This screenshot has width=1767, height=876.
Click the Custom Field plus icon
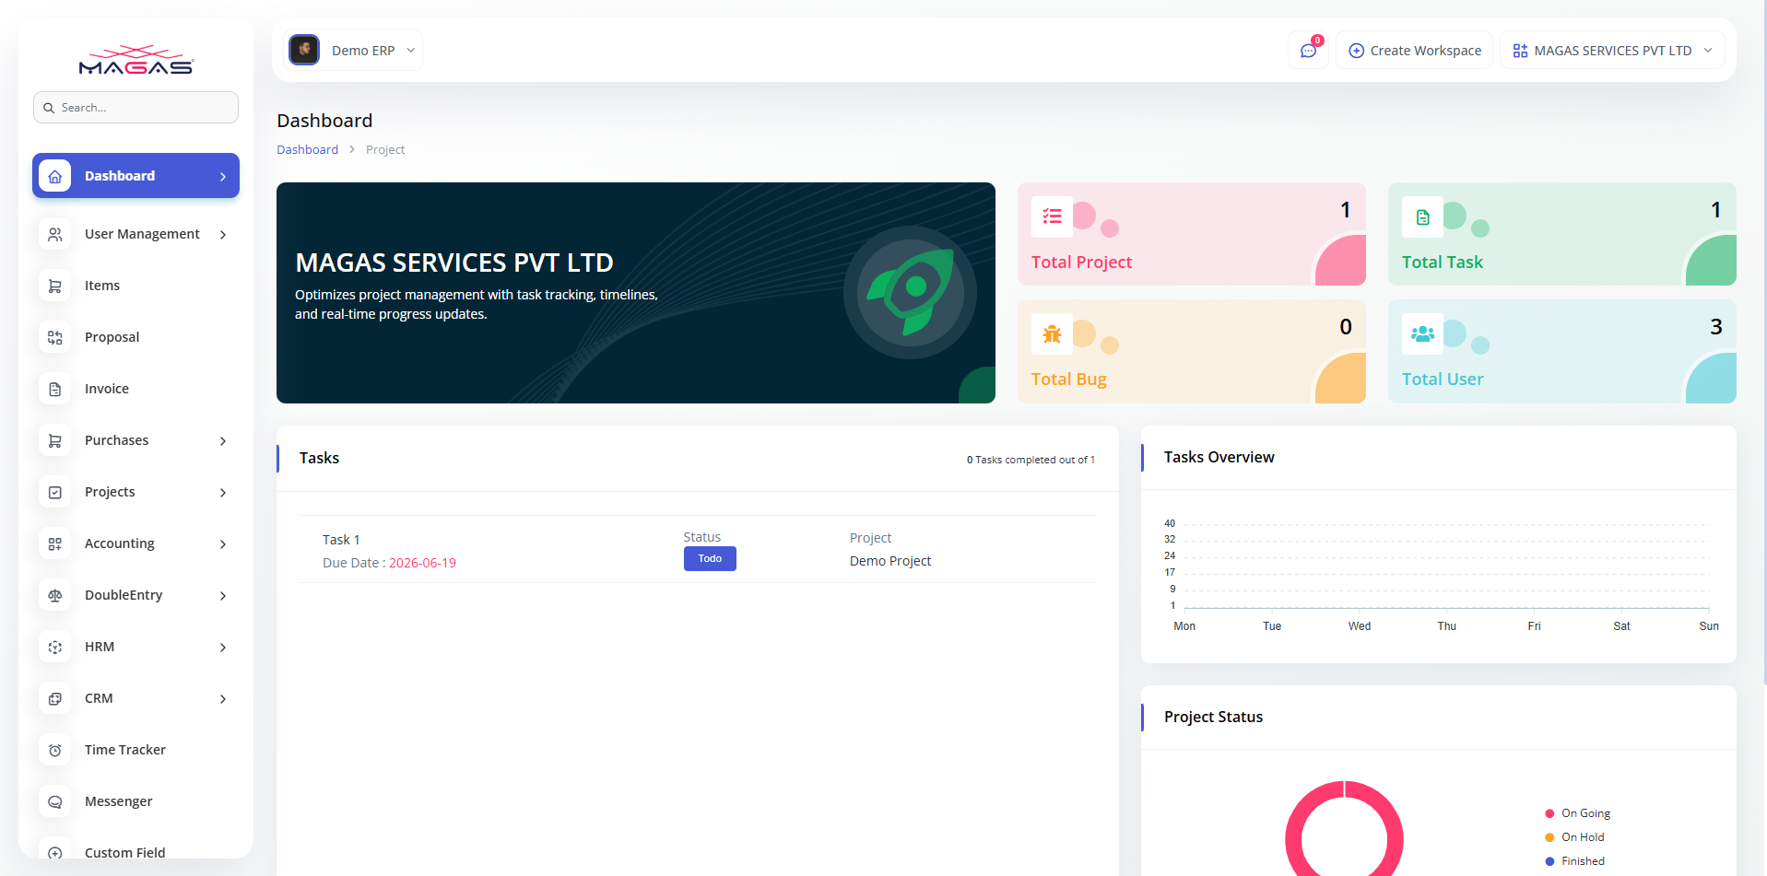click(x=55, y=853)
